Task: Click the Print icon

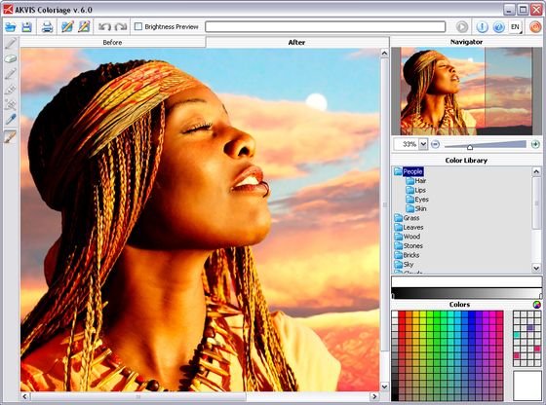Action: coord(47,26)
